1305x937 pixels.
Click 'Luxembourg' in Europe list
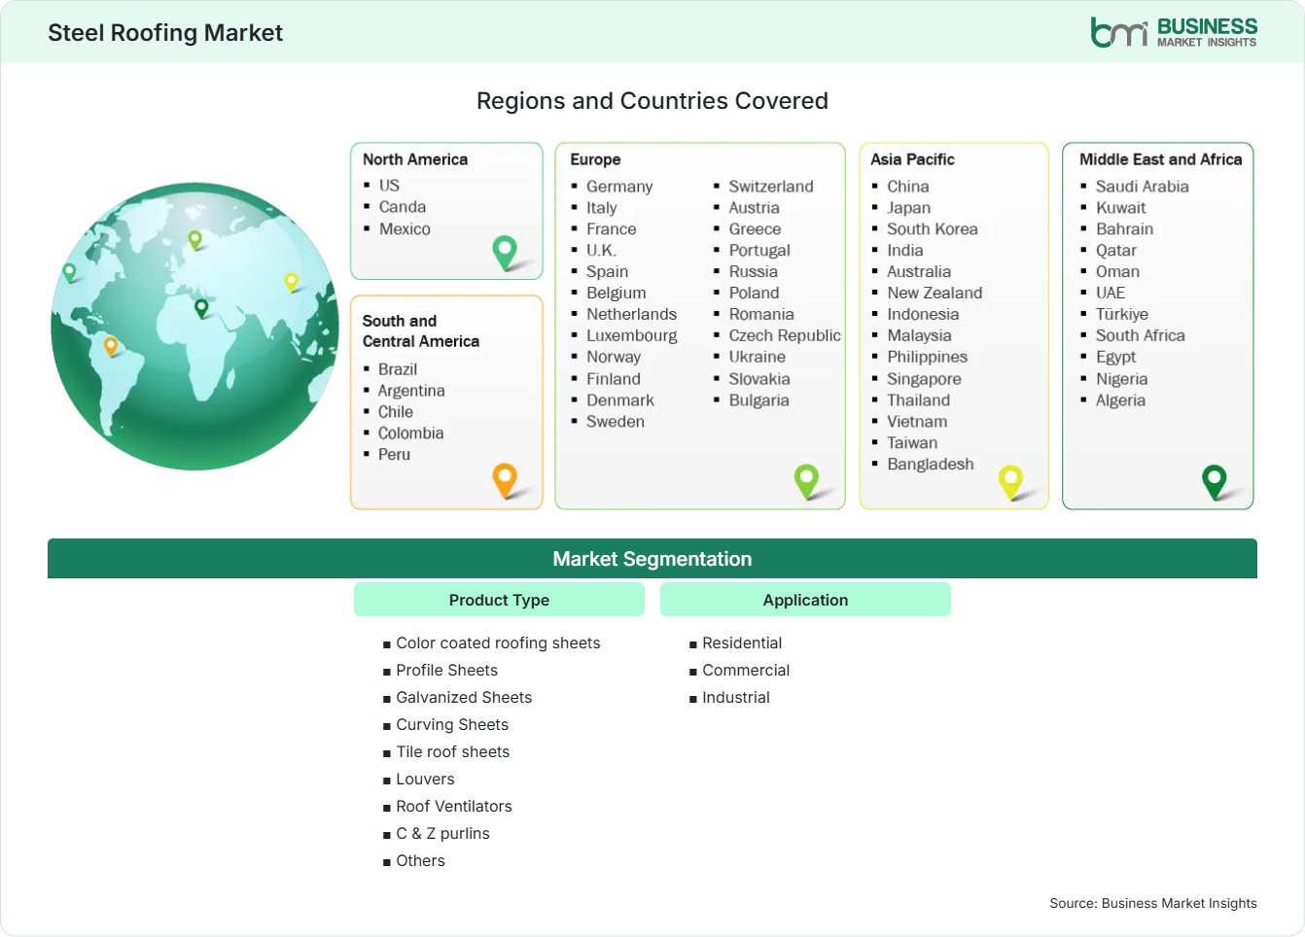[x=632, y=335]
